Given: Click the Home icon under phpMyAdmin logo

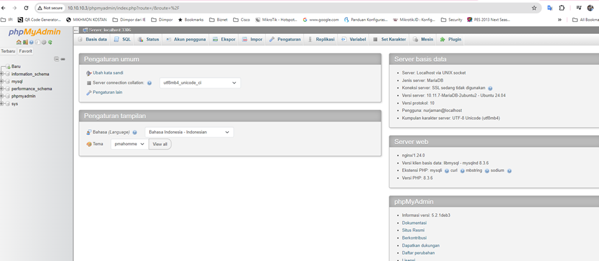Looking at the screenshot, I should (19, 42).
